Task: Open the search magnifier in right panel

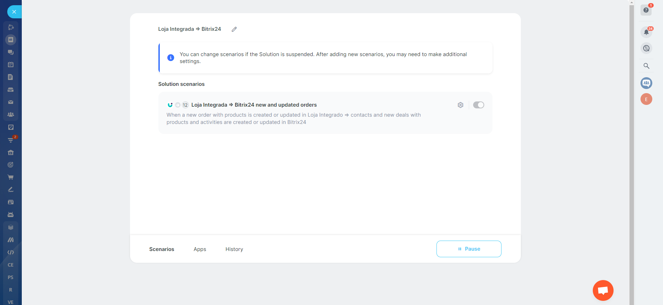Action: 646,66
